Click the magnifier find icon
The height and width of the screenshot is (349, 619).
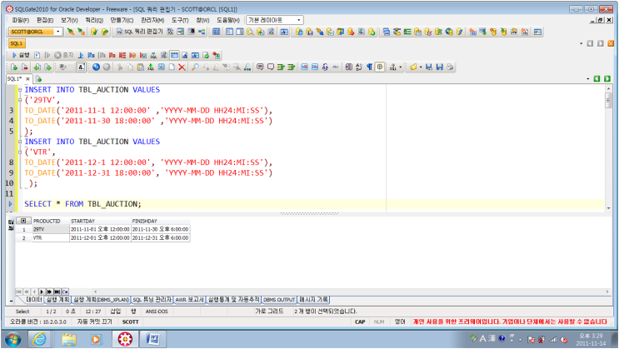pyautogui.click(x=195, y=67)
